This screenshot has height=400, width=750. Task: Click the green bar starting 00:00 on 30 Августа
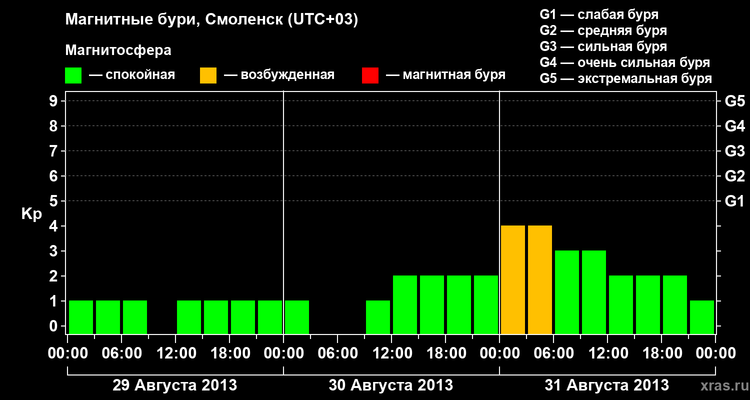point(297,317)
